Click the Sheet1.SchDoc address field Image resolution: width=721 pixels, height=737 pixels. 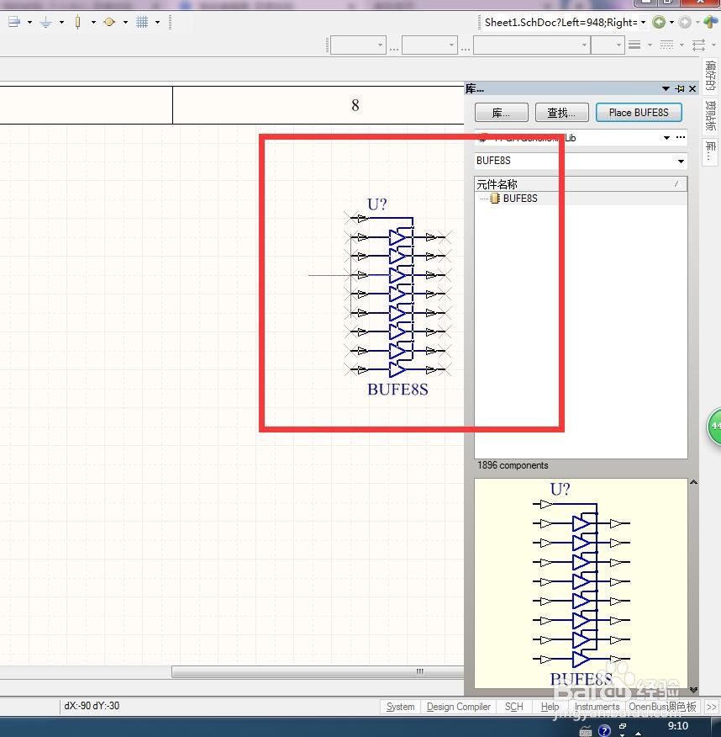[x=560, y=22]
